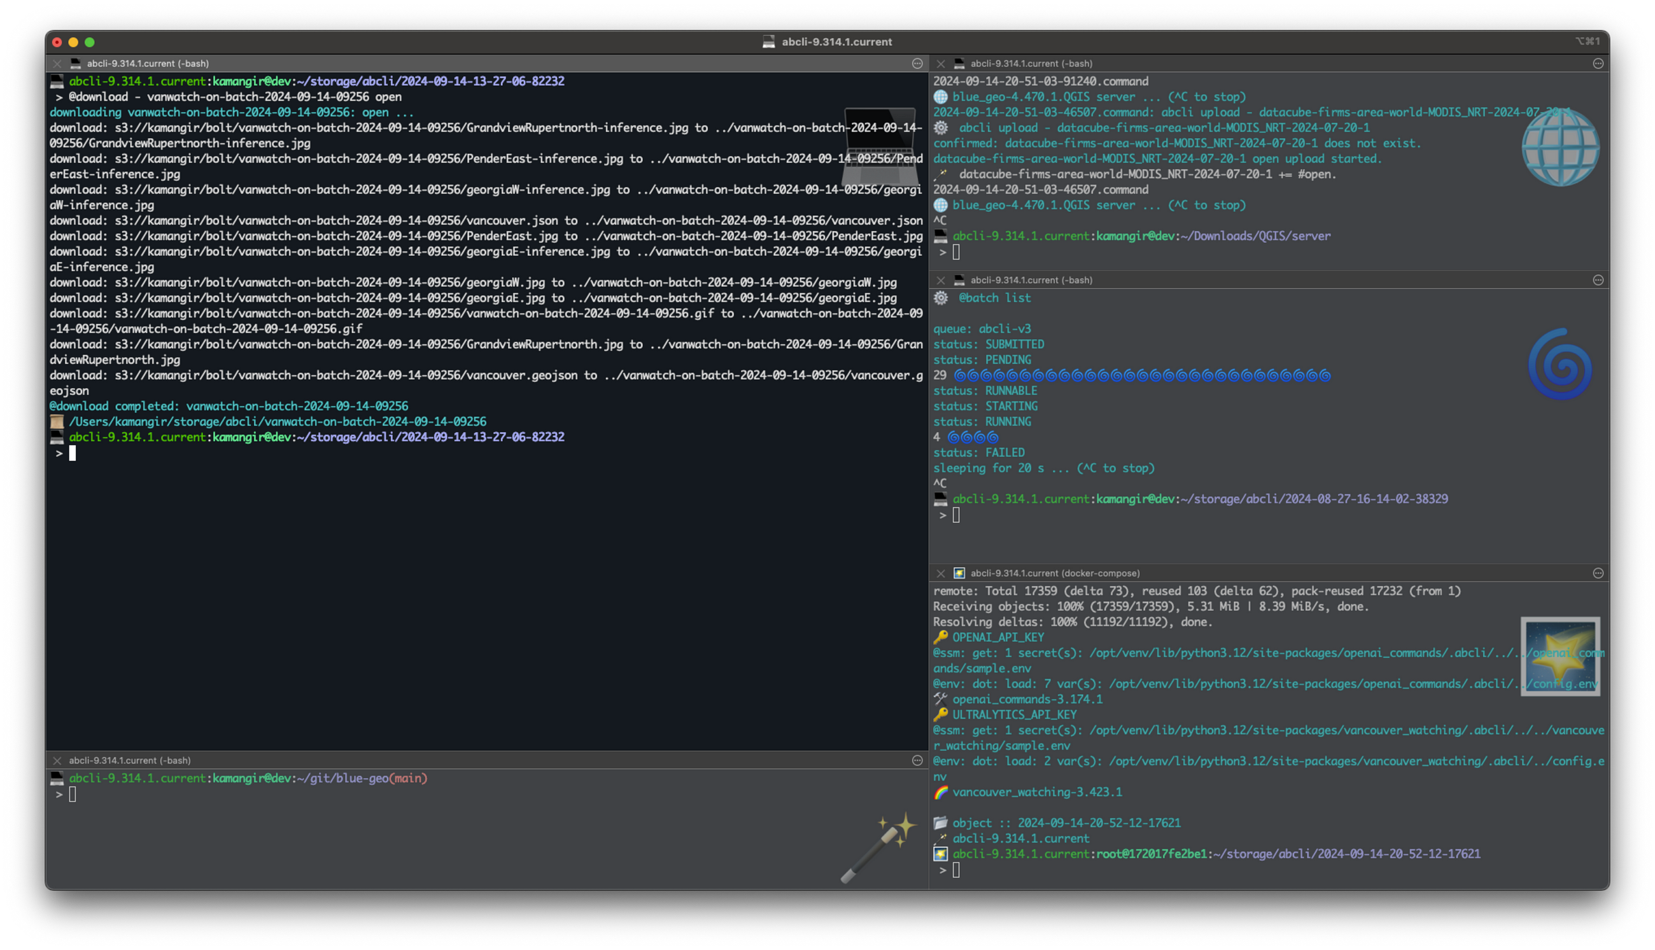Click the text '@download completed: vanwatch-on-batch-2024-09-14-09256'
This screenshot has height=950, width=1655.
(x=229, y=406)
